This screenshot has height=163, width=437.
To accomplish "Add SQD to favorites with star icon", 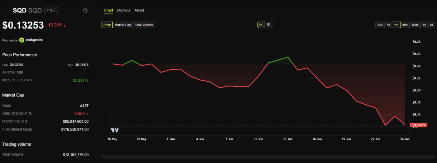I will click(85, 10).
